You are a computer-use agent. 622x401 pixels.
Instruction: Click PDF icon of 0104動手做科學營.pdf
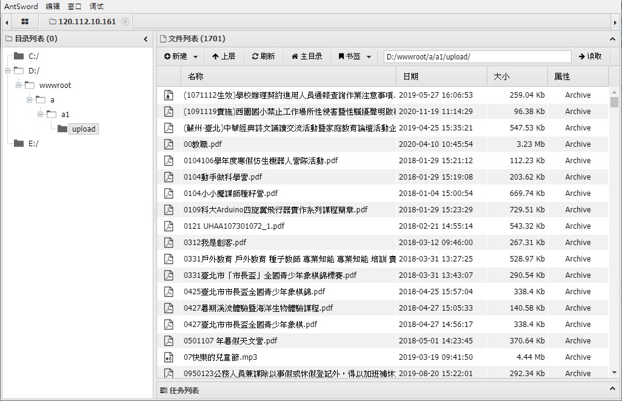coord(169,177)
